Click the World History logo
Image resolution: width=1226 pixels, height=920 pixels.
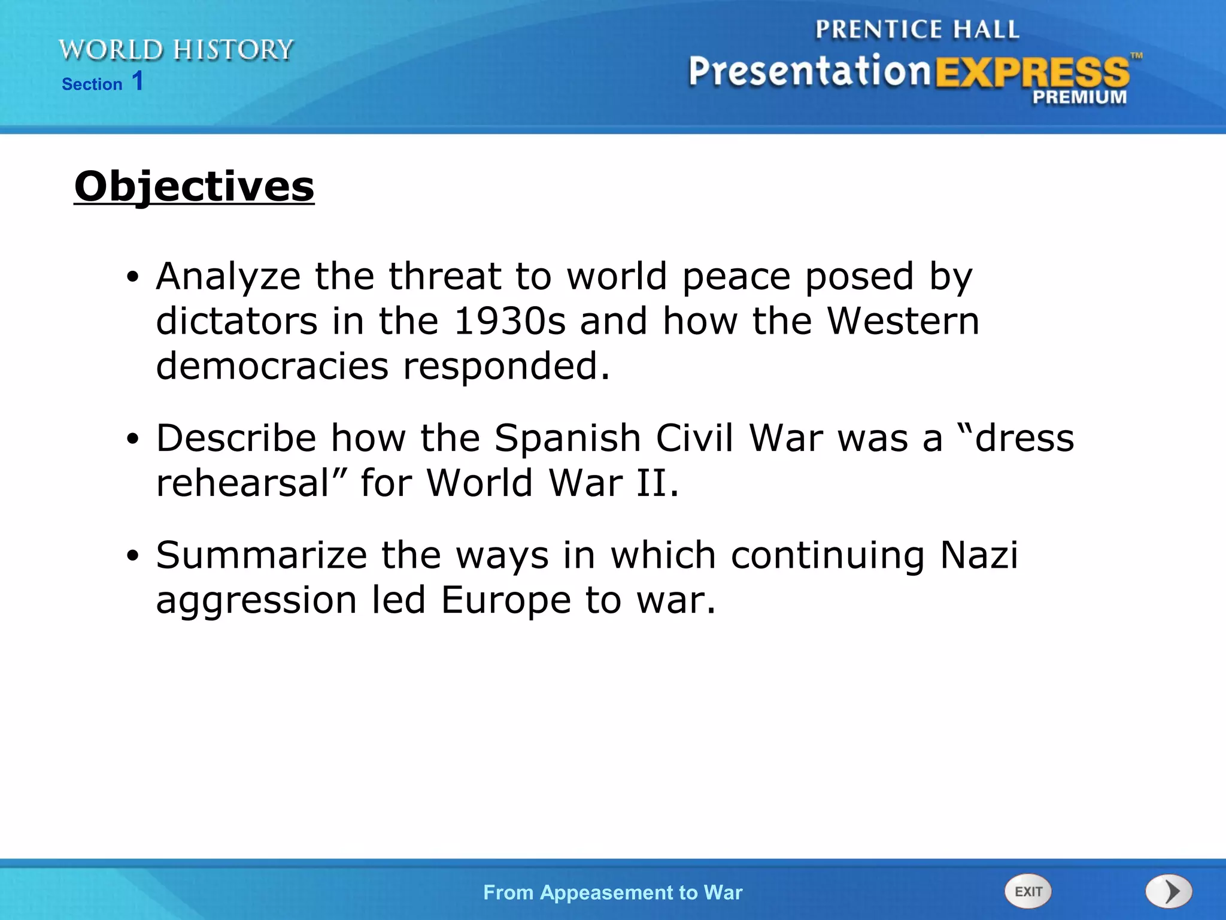point(177,50)
